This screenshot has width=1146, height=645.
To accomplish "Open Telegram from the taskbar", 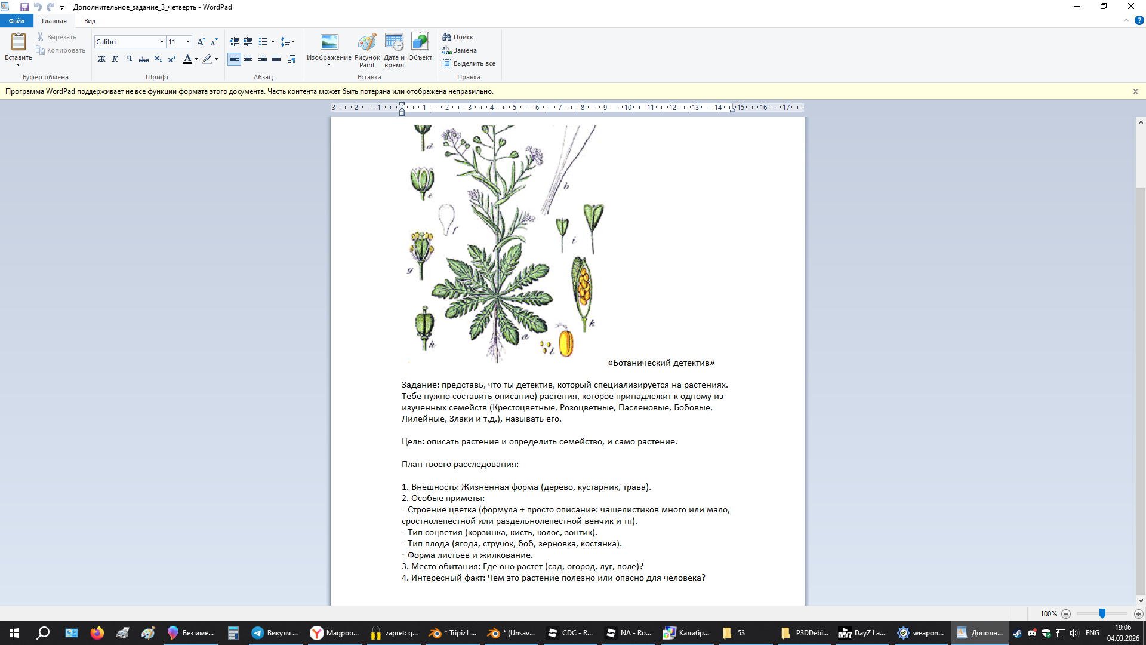I will pyautogui.click(x=275, y=633).
